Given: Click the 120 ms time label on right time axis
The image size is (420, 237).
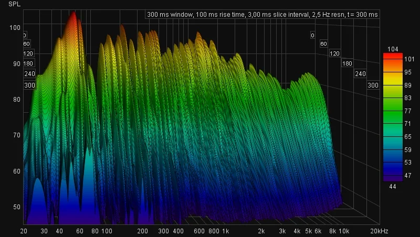Looking at the screenshot, I should (334, 53).
